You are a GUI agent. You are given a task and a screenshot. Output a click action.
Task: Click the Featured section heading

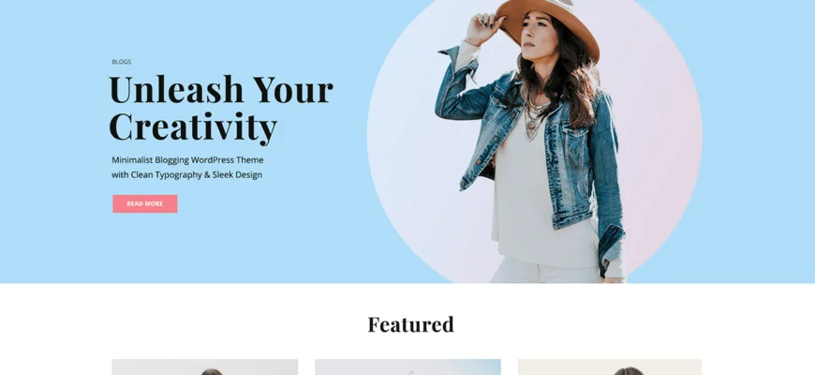pyautogui.click(x=410, y=324)
